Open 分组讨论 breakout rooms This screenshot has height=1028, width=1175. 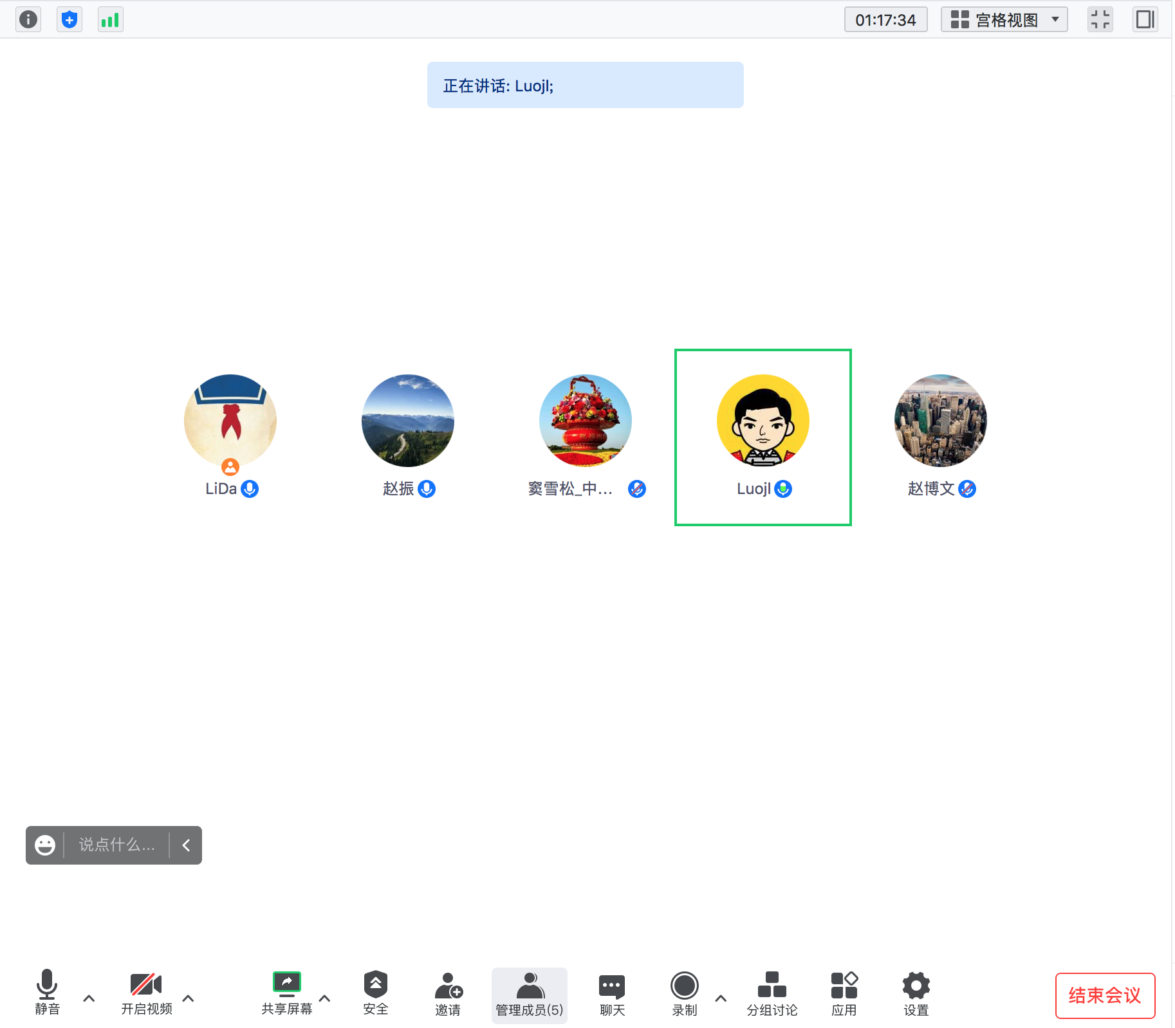pyautogui.click(x=772, y=993)
